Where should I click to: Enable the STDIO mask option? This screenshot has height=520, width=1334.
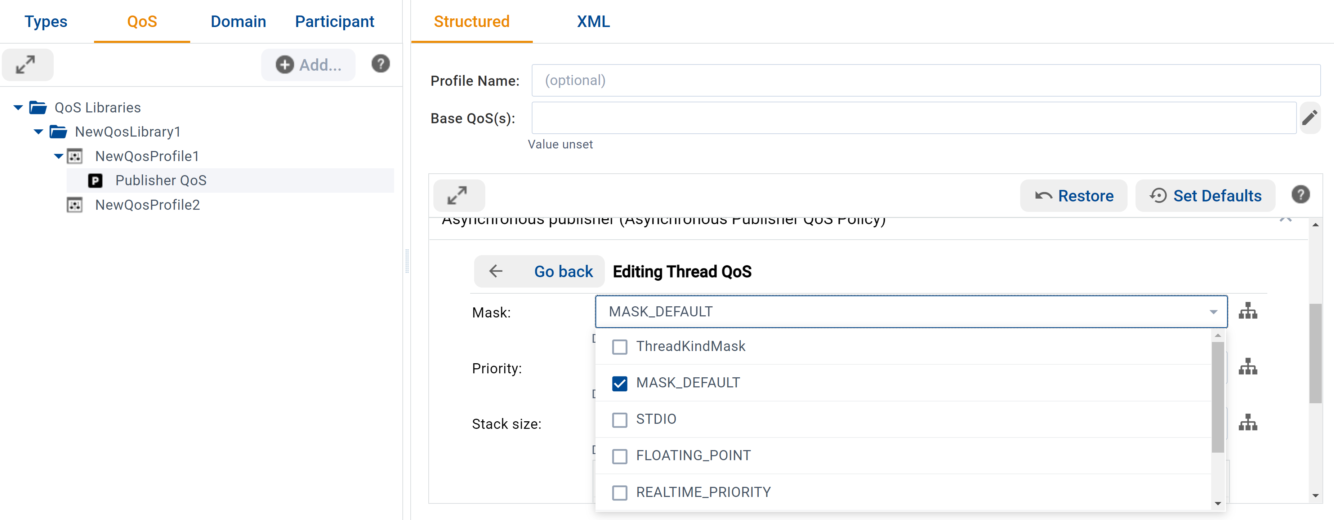(x=619, y=419)
